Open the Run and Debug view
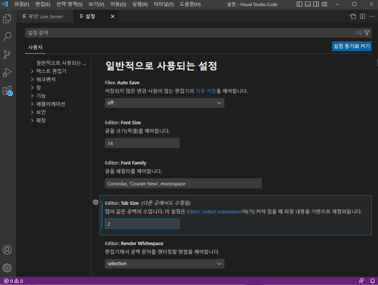The width and height of the screenshot is (378, 285). coord(7,72)
